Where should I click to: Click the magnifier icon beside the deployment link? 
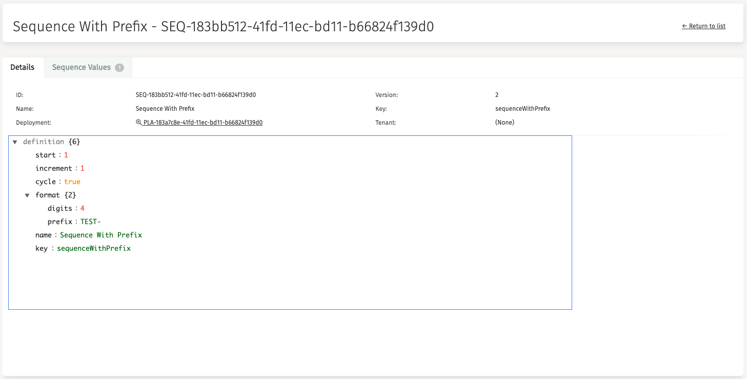[138, 122]
